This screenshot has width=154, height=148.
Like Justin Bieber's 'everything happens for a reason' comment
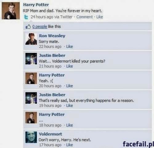click(x=70, y=106)
